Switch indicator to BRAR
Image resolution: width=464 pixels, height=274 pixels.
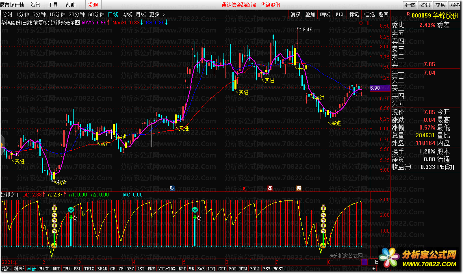(102, 269)
